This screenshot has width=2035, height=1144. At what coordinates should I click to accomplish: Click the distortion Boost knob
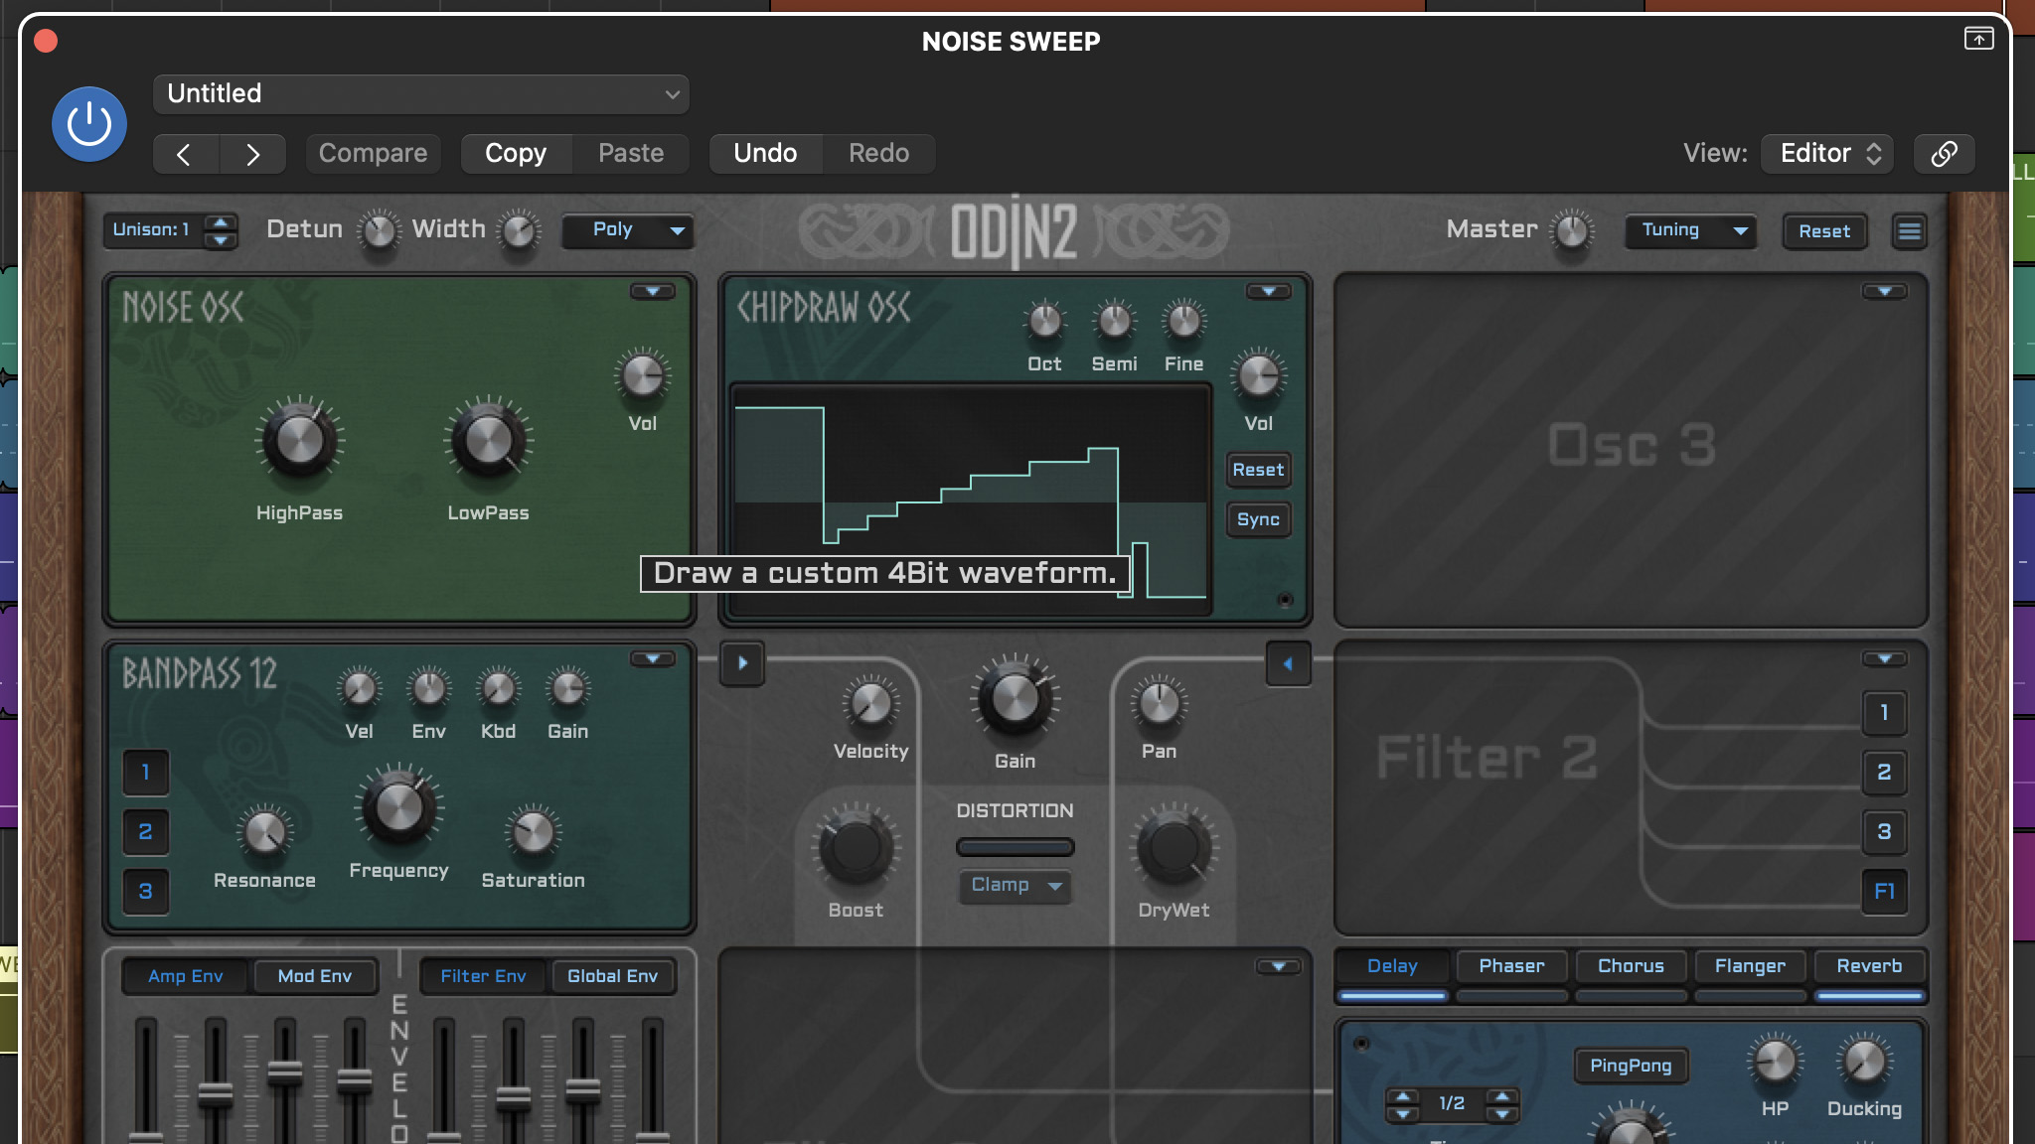[x=856, y=847]
